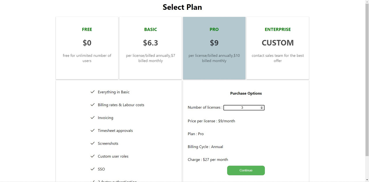Click the Charge $27 per month text
Screen dimensions: 369x182
(x=208, y=160)
